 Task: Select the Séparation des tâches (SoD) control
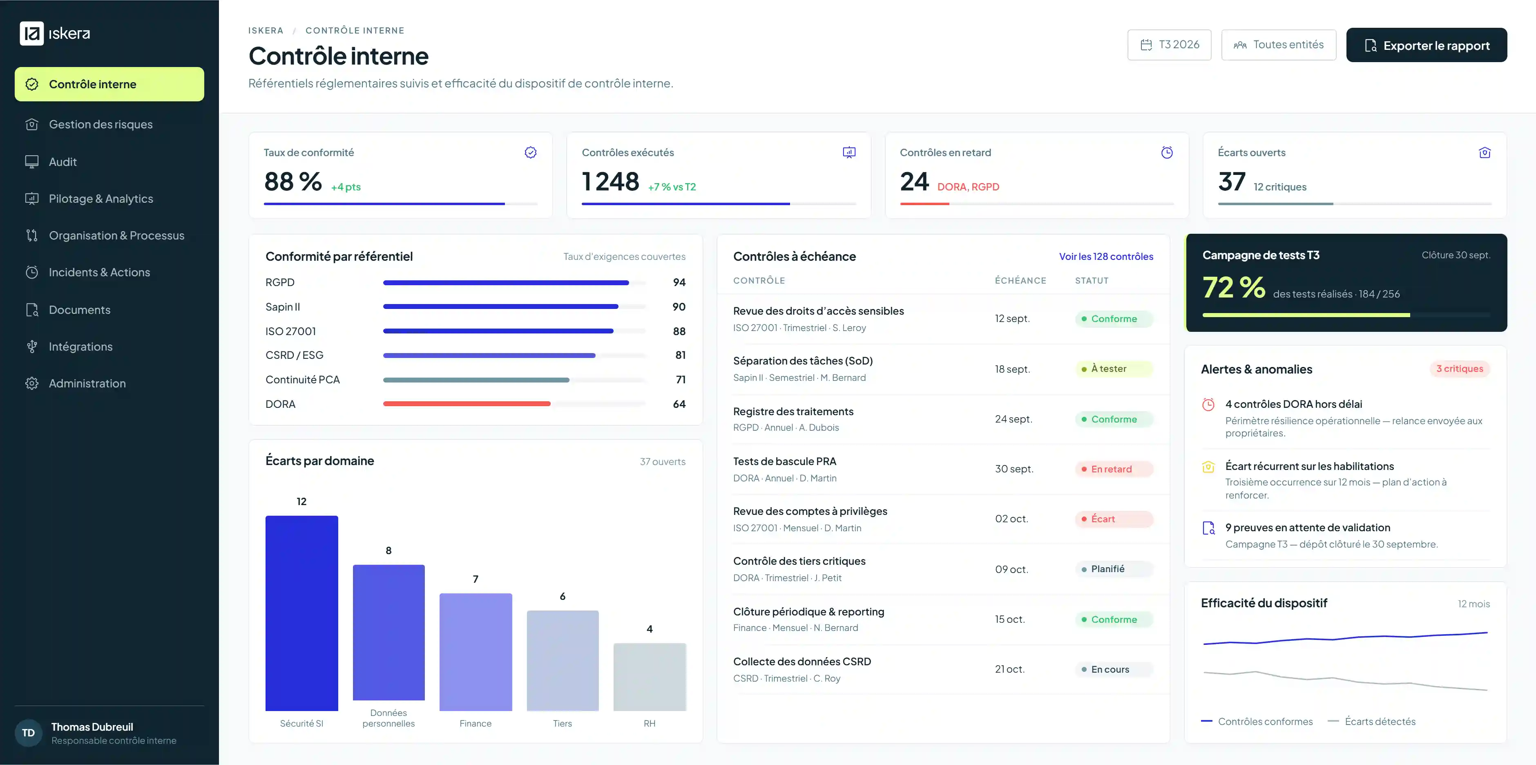tap(943, 369)
